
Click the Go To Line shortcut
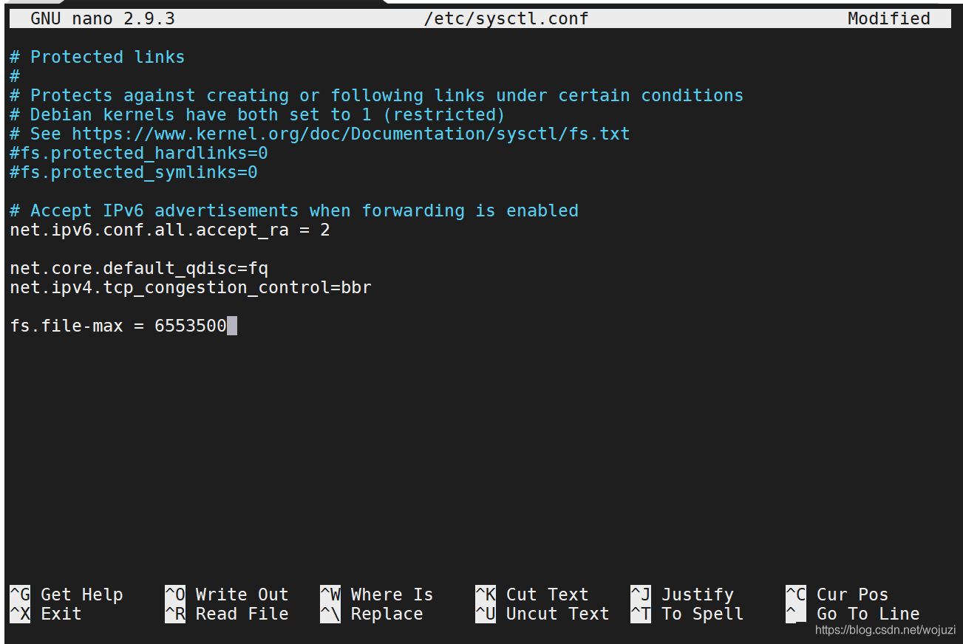[x=853, y=614]
